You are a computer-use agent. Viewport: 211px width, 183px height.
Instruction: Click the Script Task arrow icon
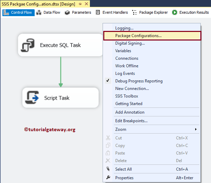tap(32, 98)
